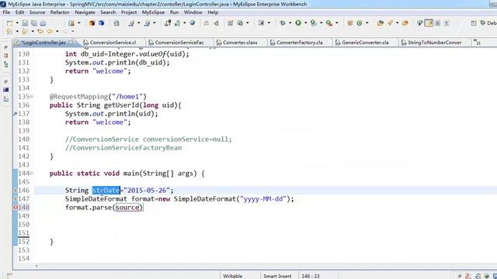Click the source placeholder in format.parse
The height and width of the screenshot is (279, 497).
pos(127,208)
